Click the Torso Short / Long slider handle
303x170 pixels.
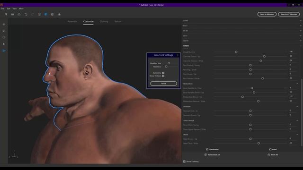tap(250, 125)
